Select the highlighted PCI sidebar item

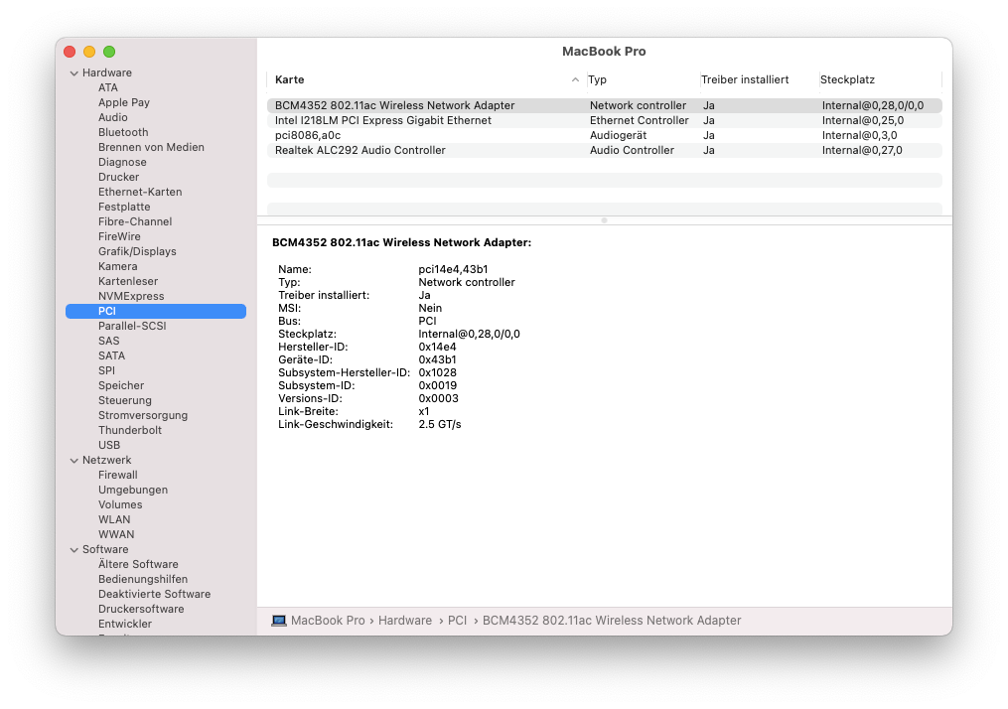tap(156, 311)
